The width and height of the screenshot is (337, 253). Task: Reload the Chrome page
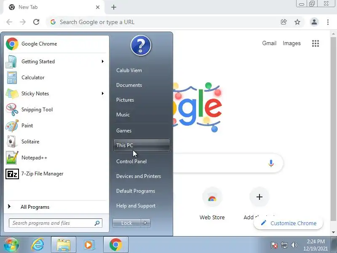pyautogui.click(x=36, y=22)
